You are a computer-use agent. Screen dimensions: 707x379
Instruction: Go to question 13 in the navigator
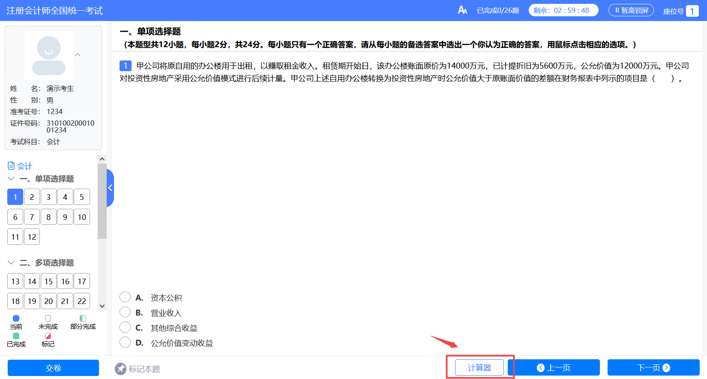point(15,282)
